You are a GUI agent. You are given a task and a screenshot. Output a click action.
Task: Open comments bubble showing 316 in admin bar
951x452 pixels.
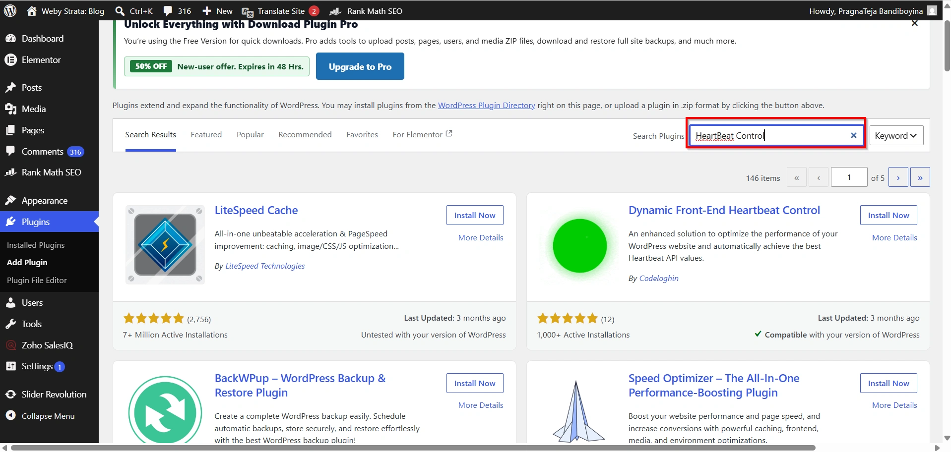click(x=177, y=11)
